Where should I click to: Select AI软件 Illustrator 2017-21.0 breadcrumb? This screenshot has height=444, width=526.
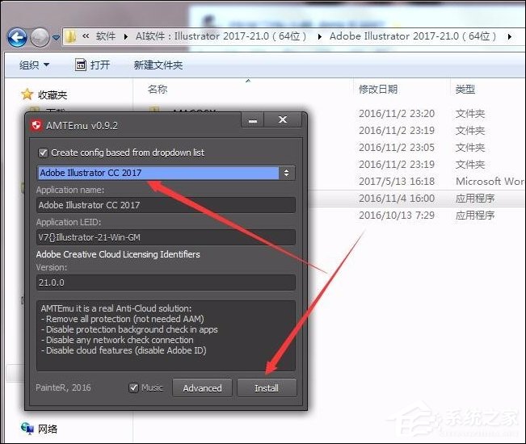(221, 36)
